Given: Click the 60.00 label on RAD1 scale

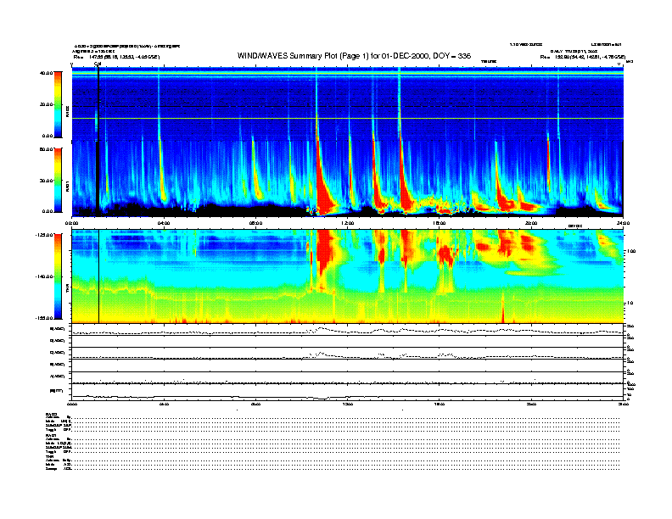Looking at the screenshot, I should click(x=46, y=149).
